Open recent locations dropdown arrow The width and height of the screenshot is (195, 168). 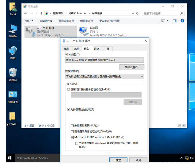(37, 13)
